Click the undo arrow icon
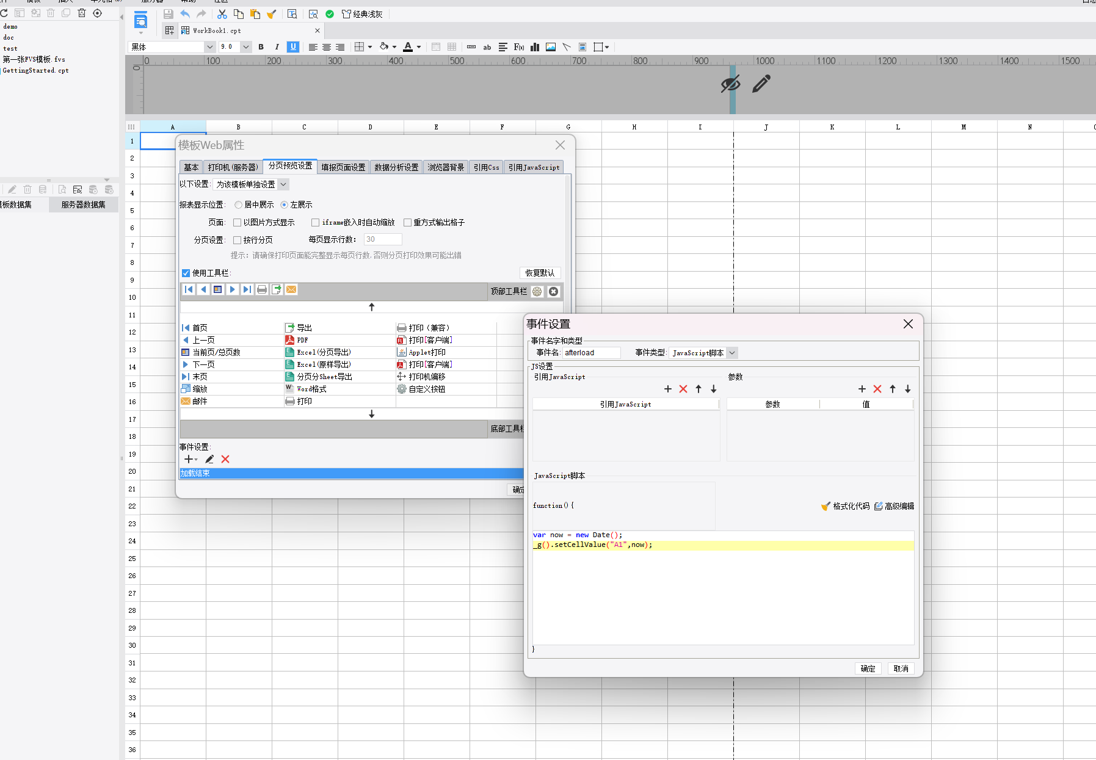The width and height of the screenshot is (1096, 760). [x=185, y=14]
